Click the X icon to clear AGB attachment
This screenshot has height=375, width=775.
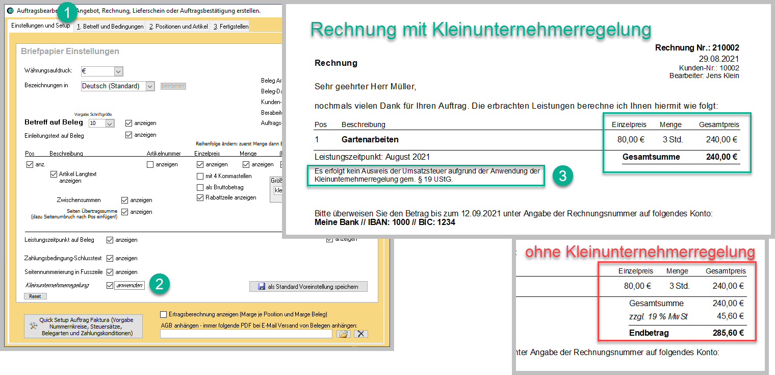[360, 334]
